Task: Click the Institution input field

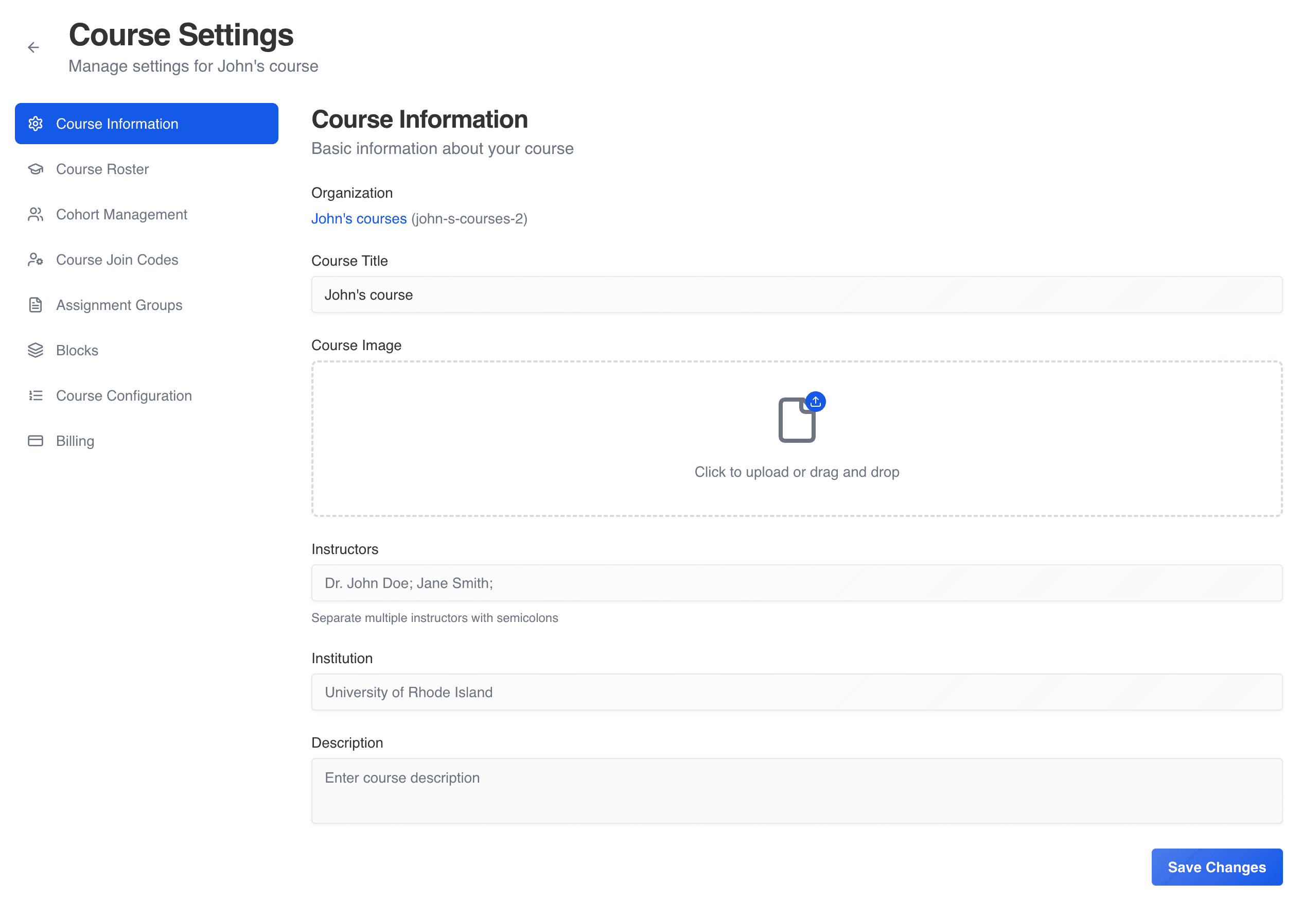Action: coord(797,693)
